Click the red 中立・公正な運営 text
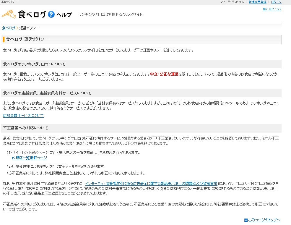 164,74
